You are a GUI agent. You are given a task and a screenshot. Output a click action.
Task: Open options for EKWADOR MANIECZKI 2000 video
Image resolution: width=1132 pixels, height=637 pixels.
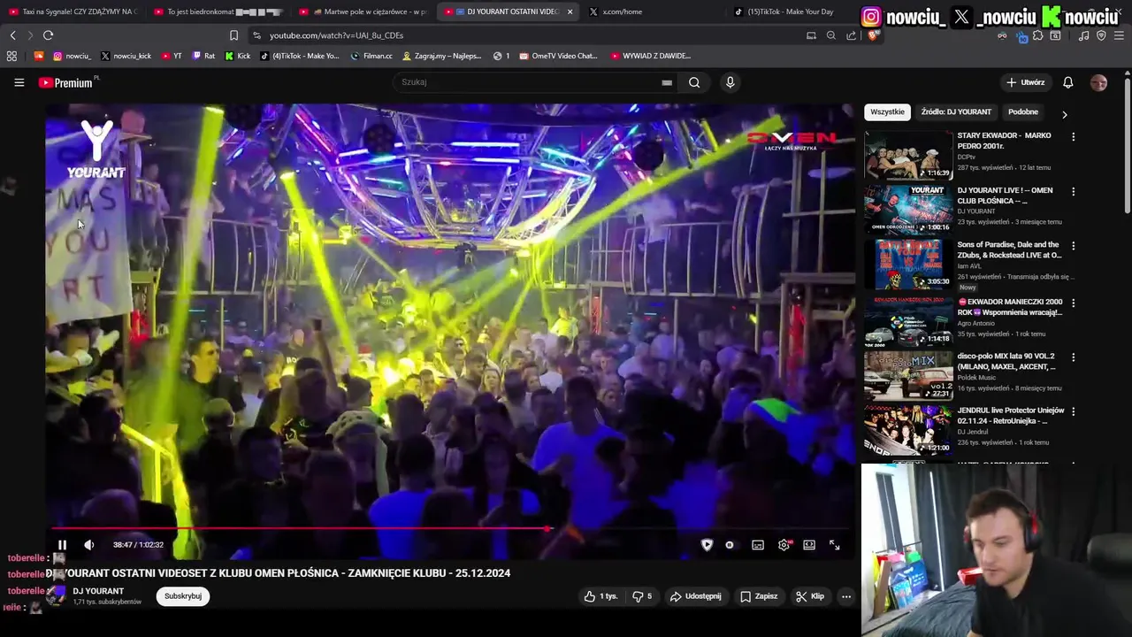pos(1074,303)
